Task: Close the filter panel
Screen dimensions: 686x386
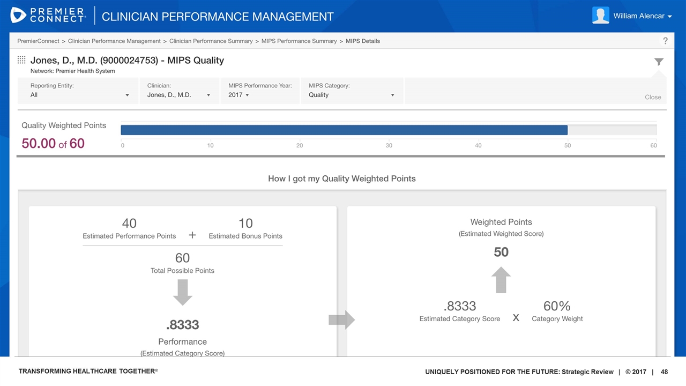Action: pyautogui.click(x=653, y=97)
